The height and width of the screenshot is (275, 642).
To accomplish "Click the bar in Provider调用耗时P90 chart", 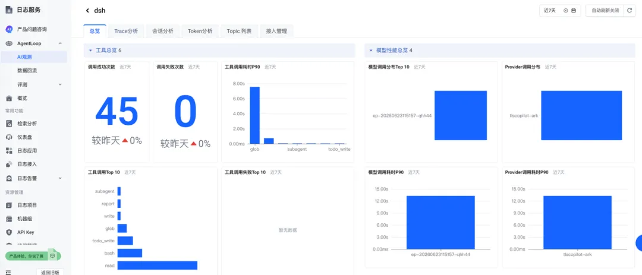I will coord(577,222).
